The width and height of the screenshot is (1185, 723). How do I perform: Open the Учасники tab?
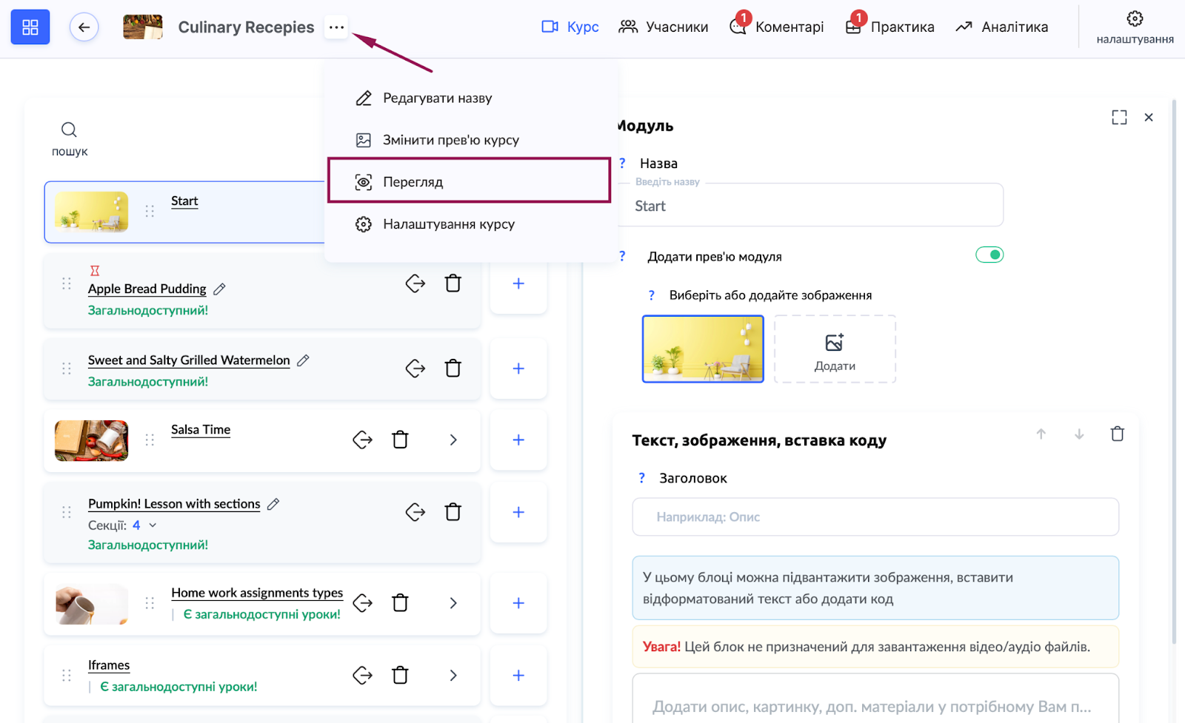tap(663, 27)
